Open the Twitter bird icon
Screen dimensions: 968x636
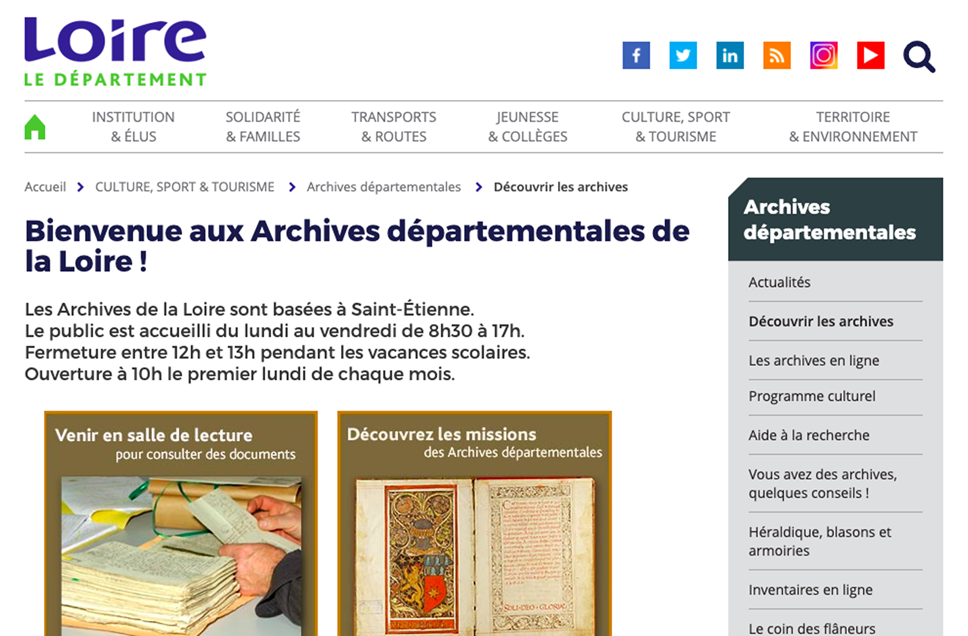point(683,56)
